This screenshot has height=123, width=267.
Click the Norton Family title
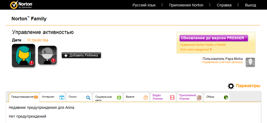pos(29,19)
